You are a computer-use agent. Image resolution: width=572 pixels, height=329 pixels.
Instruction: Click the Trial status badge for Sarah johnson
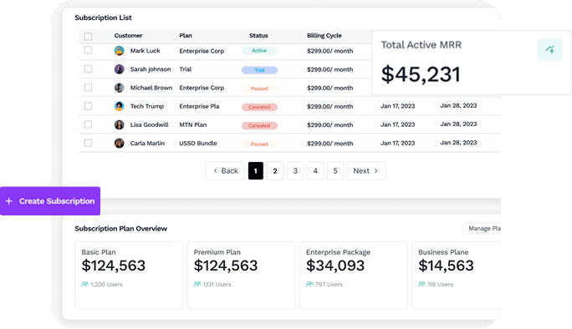259,70
